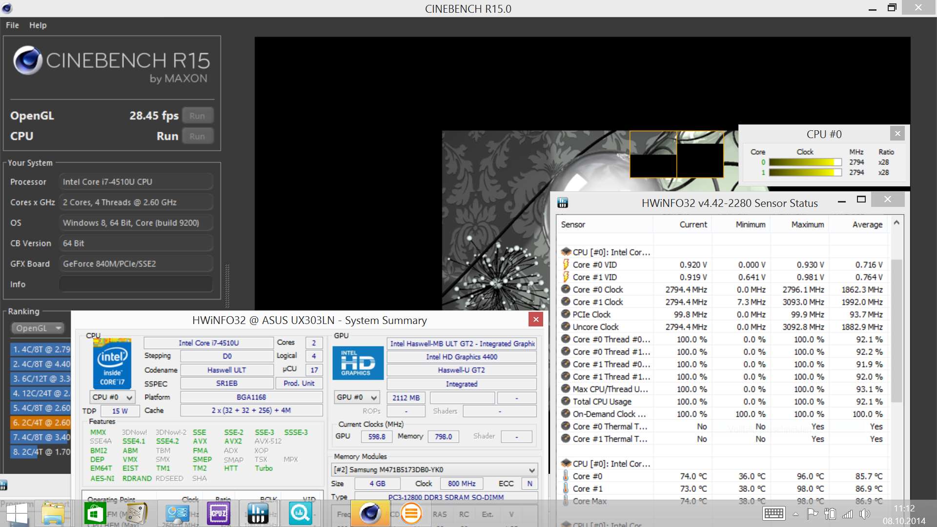
Task: Open File Explorer from the taskbar
Action: click(53, 513)
